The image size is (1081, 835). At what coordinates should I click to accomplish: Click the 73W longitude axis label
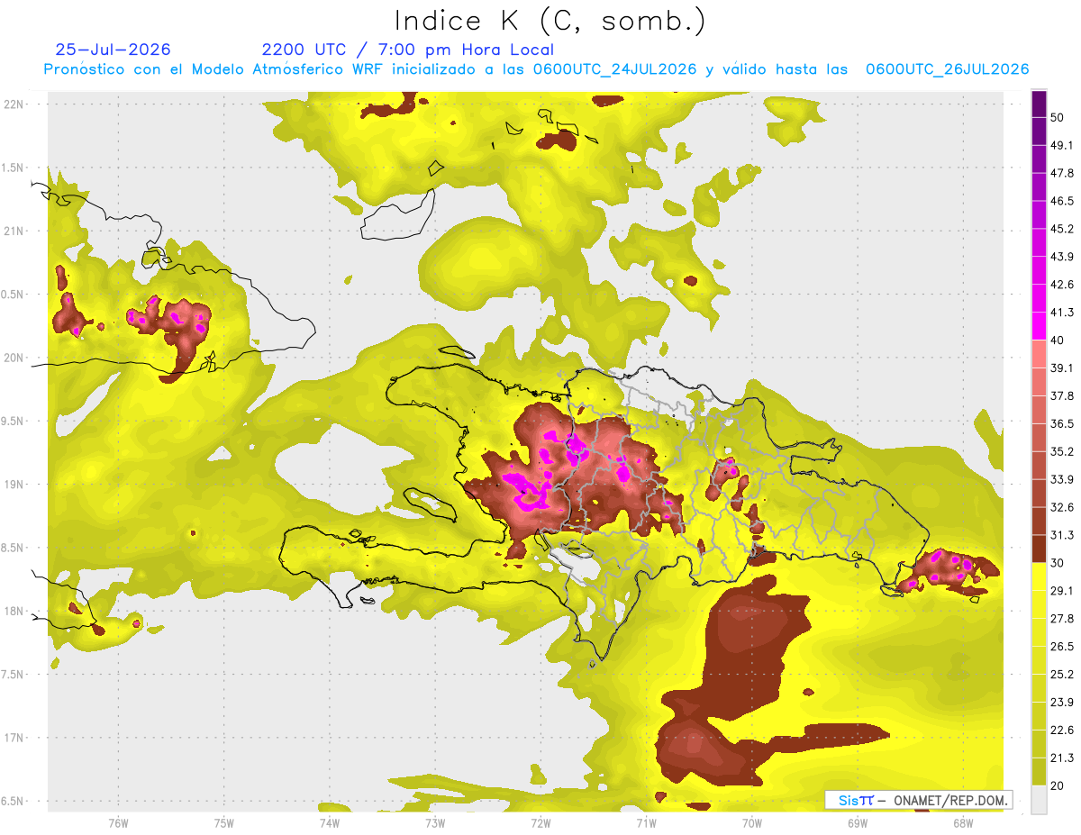point(435,822)
